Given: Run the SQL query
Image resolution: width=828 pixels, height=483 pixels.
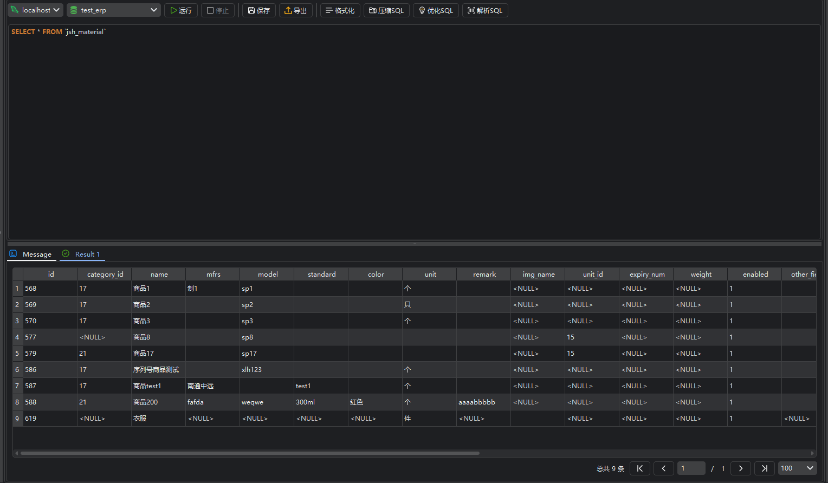Looking at the screenshot, I should tap(181, 10).
